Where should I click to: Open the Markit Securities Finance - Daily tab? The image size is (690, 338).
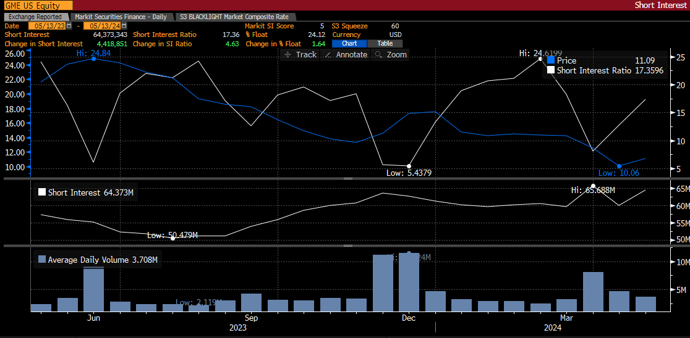point(121,17)
